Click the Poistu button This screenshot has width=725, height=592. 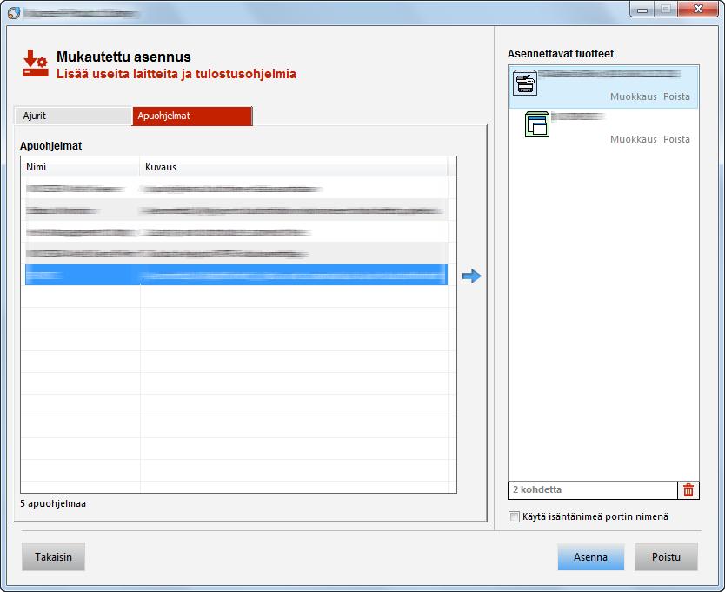click(666, 557)
